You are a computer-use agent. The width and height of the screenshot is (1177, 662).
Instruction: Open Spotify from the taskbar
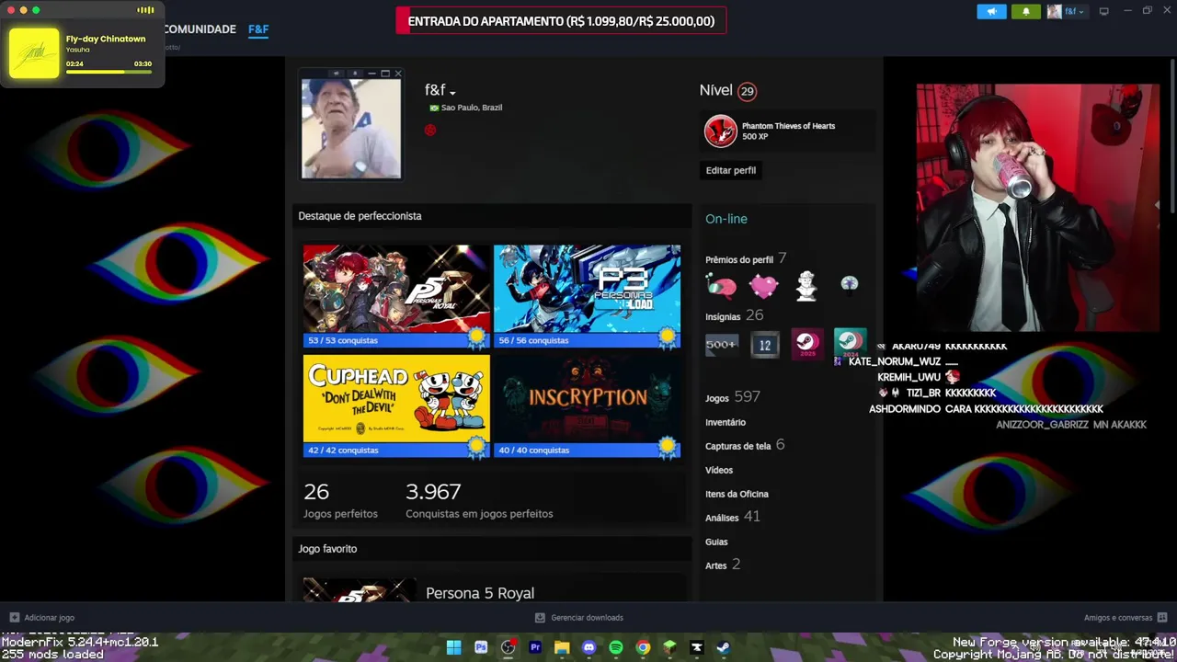click(x=616, y=647)
